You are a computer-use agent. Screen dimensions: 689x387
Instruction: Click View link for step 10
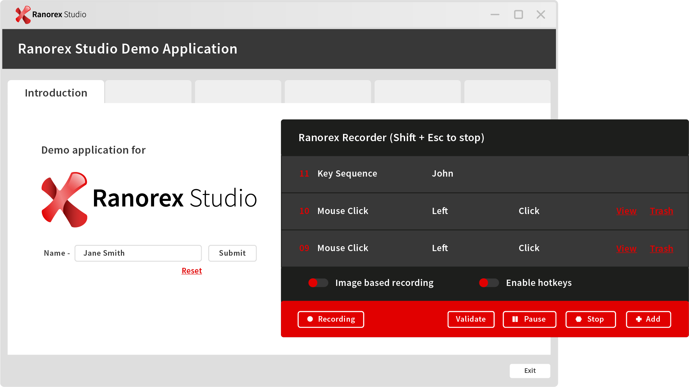click(x=626, y=211)
